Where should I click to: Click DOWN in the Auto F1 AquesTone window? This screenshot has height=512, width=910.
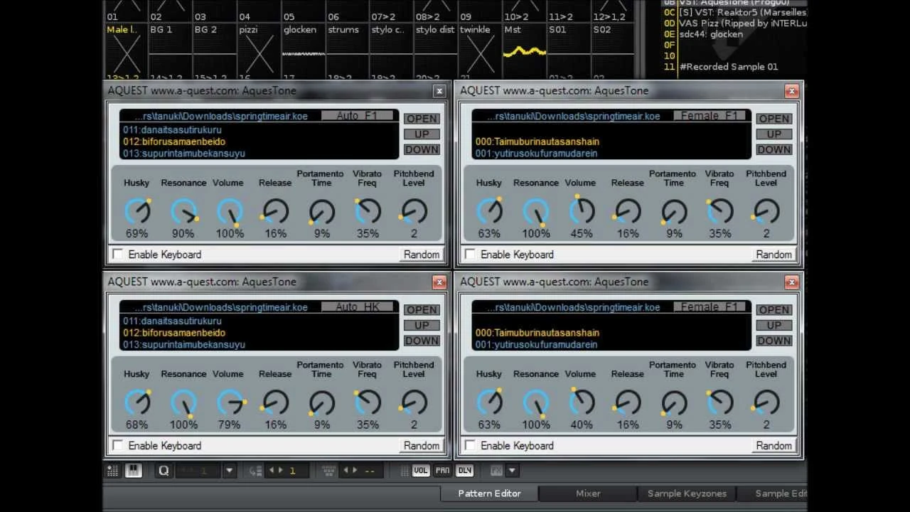422,149
